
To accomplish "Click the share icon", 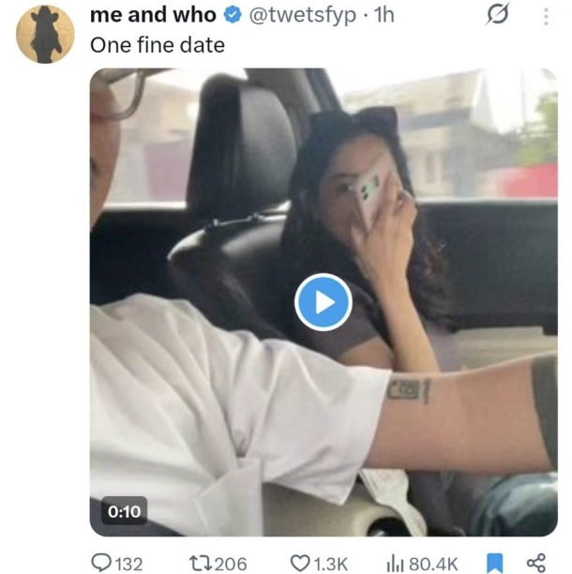I will point(535,563).
